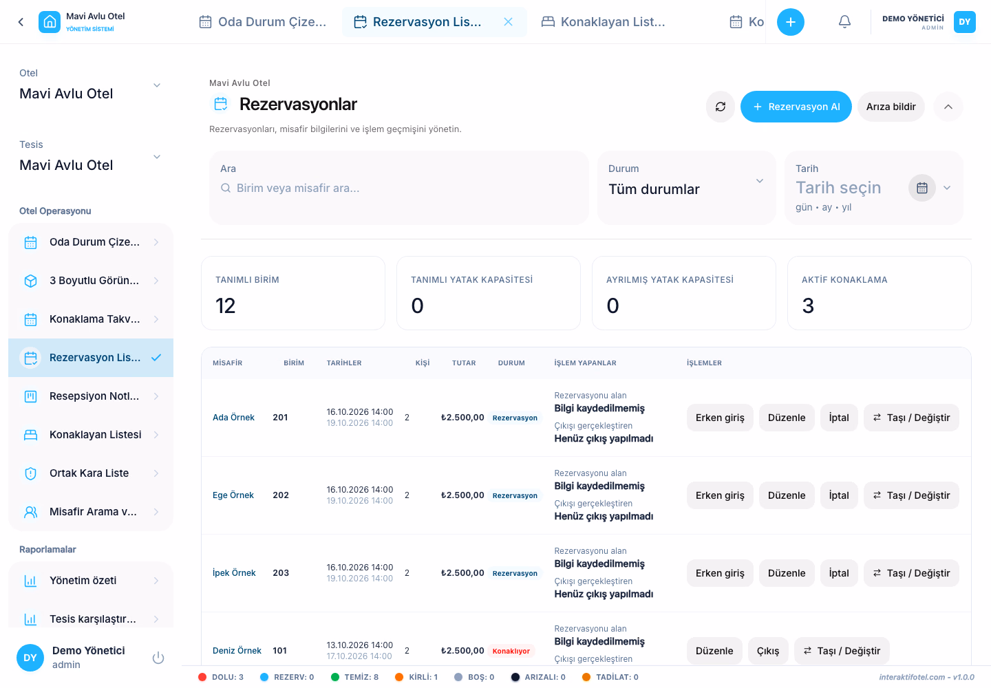Click the Arıza bildir button

[891, 107]
